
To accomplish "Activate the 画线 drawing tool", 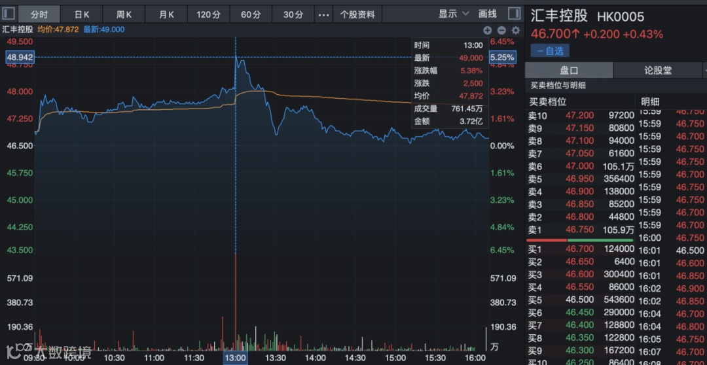I will point(488,14).
